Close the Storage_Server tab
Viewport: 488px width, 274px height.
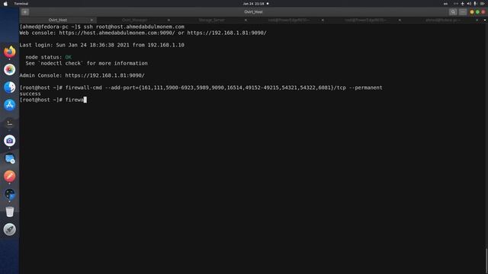pyautogui.click(x=246, y=20)
